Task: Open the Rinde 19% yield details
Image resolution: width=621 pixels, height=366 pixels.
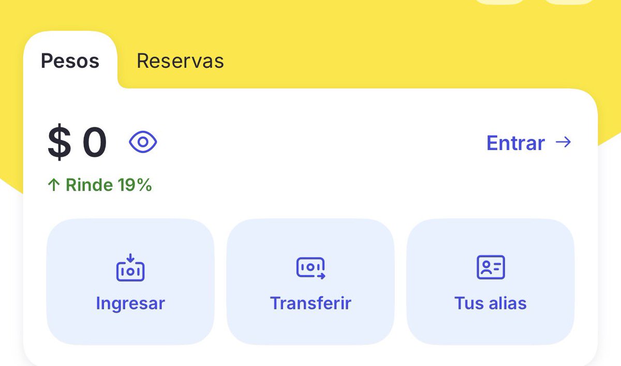Action: [x=100, y=185]
